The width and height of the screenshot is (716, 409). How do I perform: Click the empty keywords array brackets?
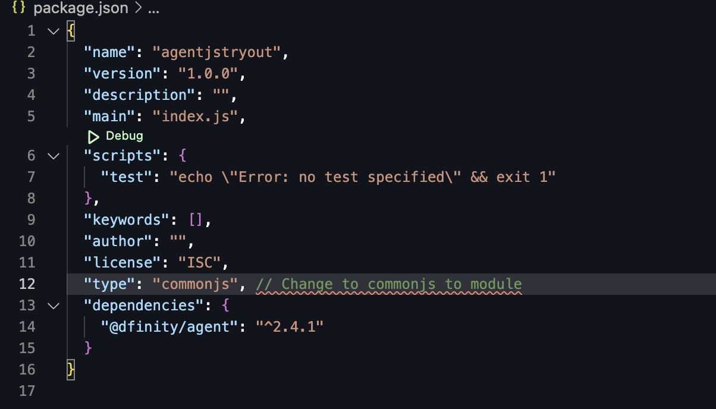(x=196, y=220)
